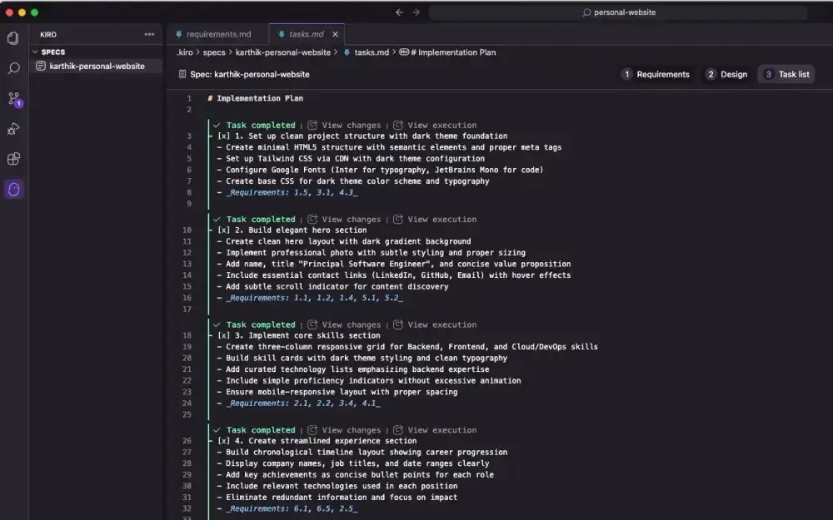Click line 'Ensure mobile-responsive layout with proper spacing'

(337, 392)
